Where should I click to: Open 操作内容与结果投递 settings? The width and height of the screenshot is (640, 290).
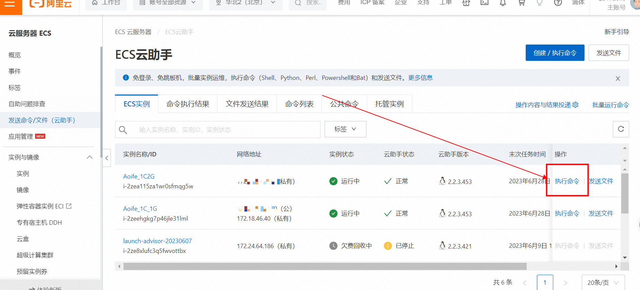(547, 105)
